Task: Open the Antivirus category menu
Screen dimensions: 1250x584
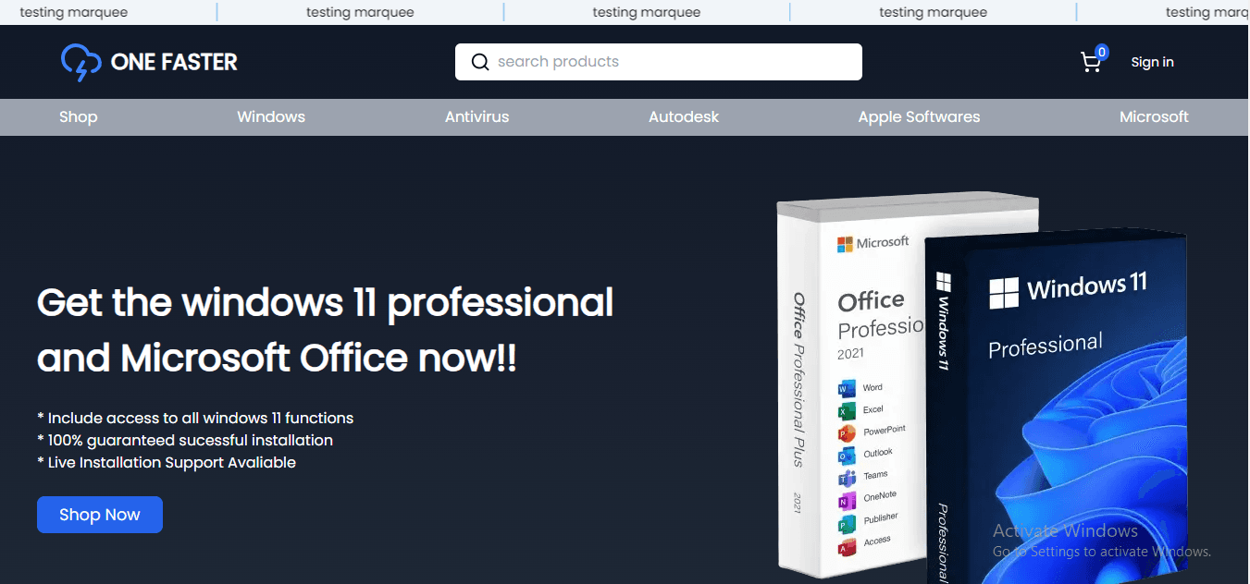Action: 476,116
